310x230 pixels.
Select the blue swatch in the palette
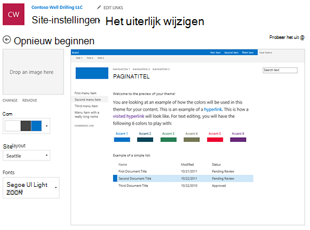37,126
